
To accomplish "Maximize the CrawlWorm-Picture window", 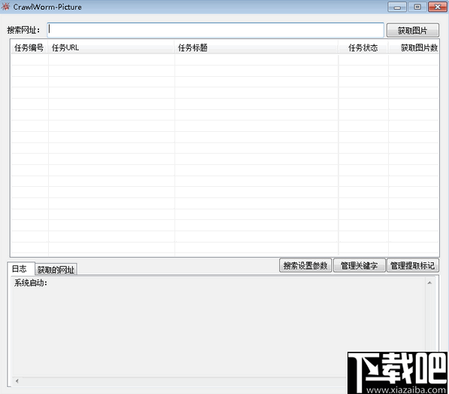I will [x=417, y=7].
